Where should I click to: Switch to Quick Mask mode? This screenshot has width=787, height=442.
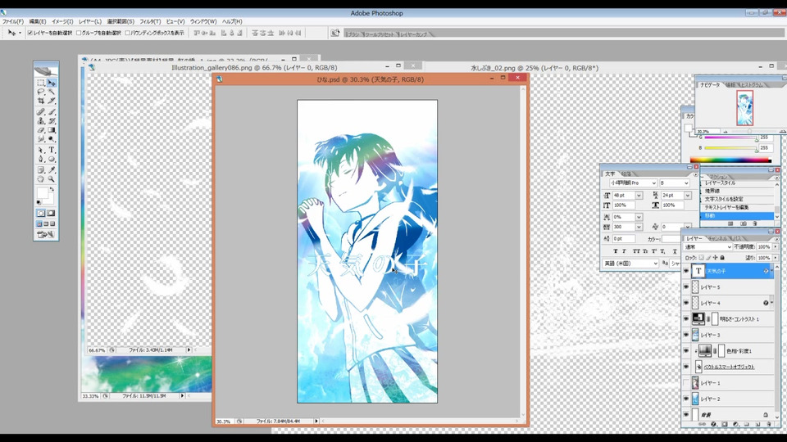point(51,214)
